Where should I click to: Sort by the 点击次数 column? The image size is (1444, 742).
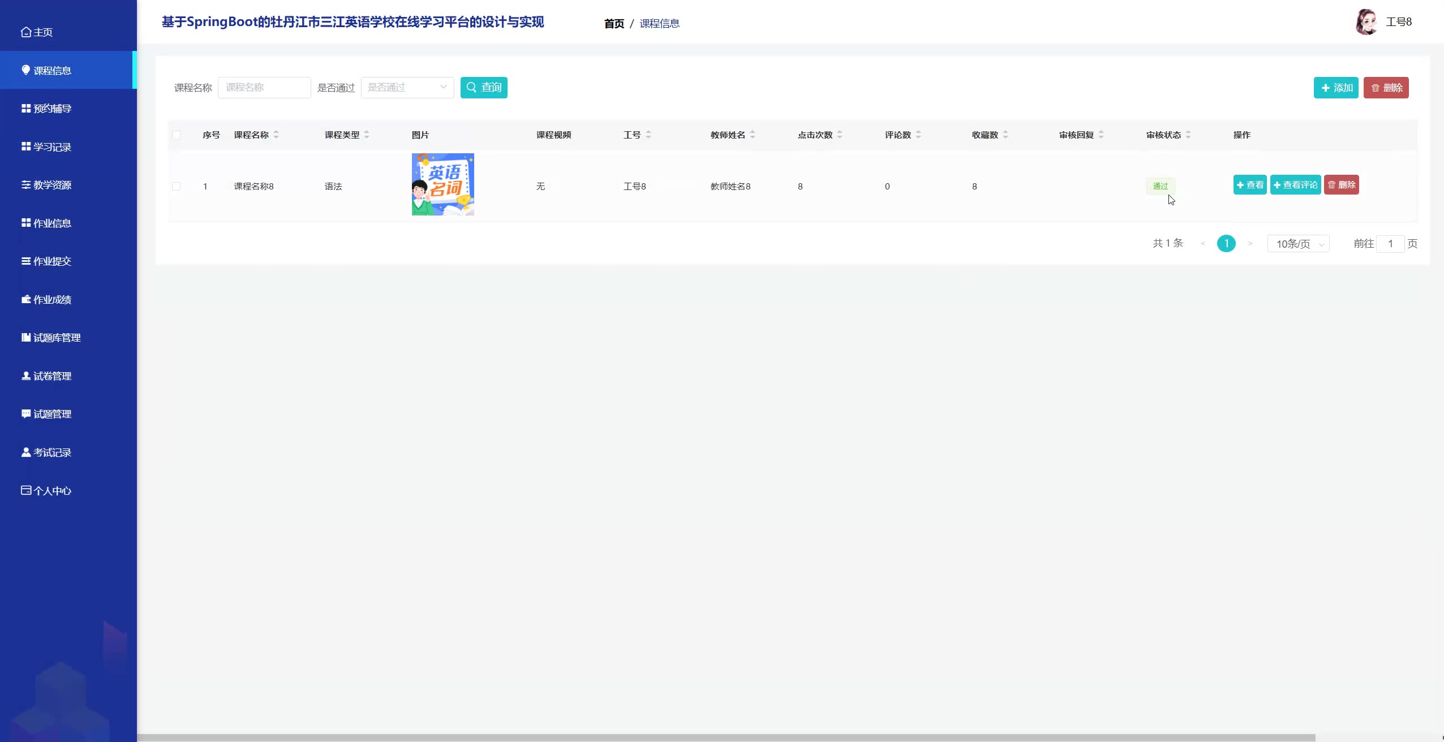(840, 135)
